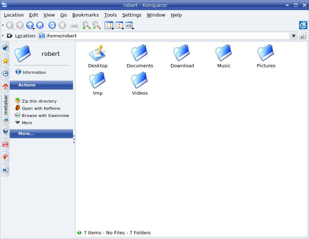The image size is (309, 239).
Task: Click the Go button beside location field
Action: point(303,36)
